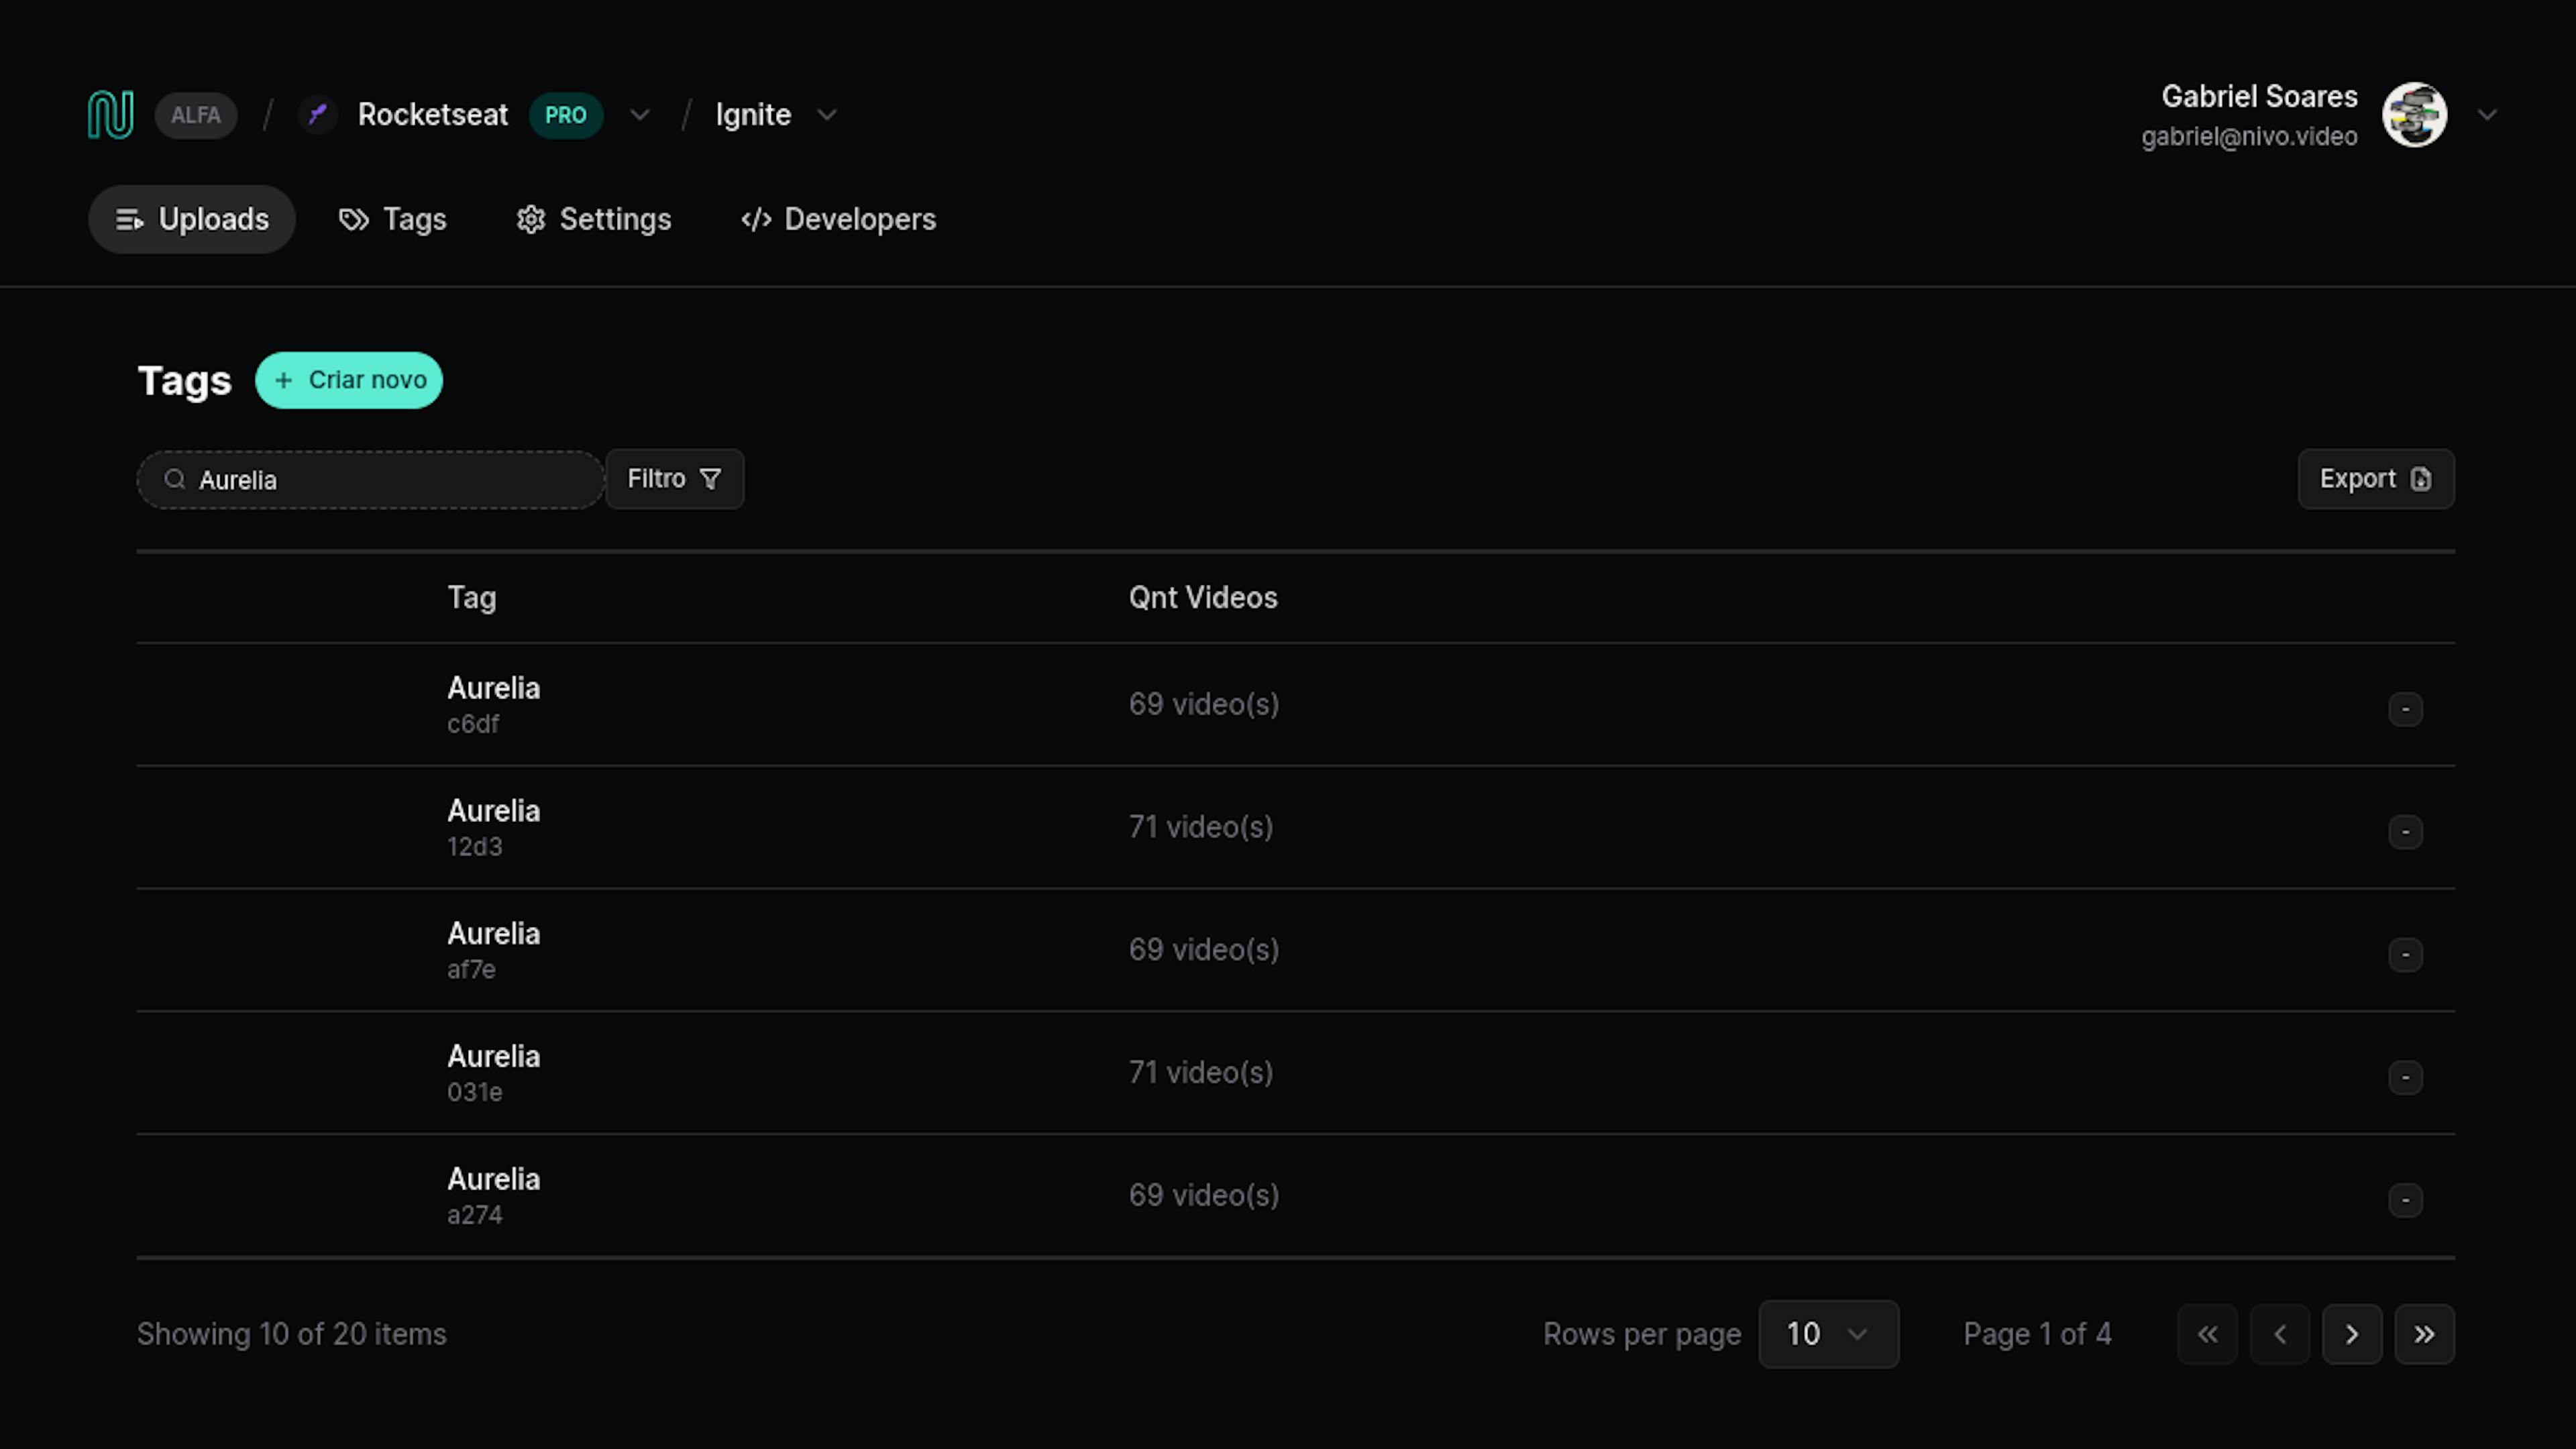Focus the Aurelia search field
Screen dimensions: 2576x1449
pos(370,480)
